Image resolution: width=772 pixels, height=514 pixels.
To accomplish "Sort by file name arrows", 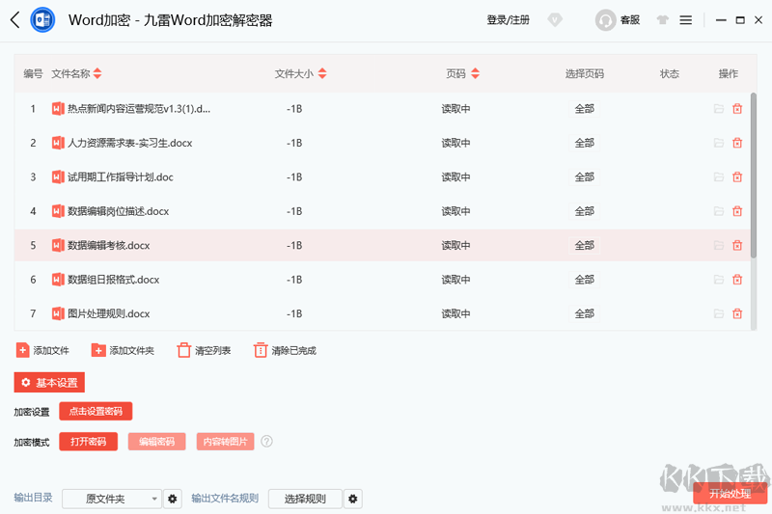I will pyautogui.click(x=97, y=73).
